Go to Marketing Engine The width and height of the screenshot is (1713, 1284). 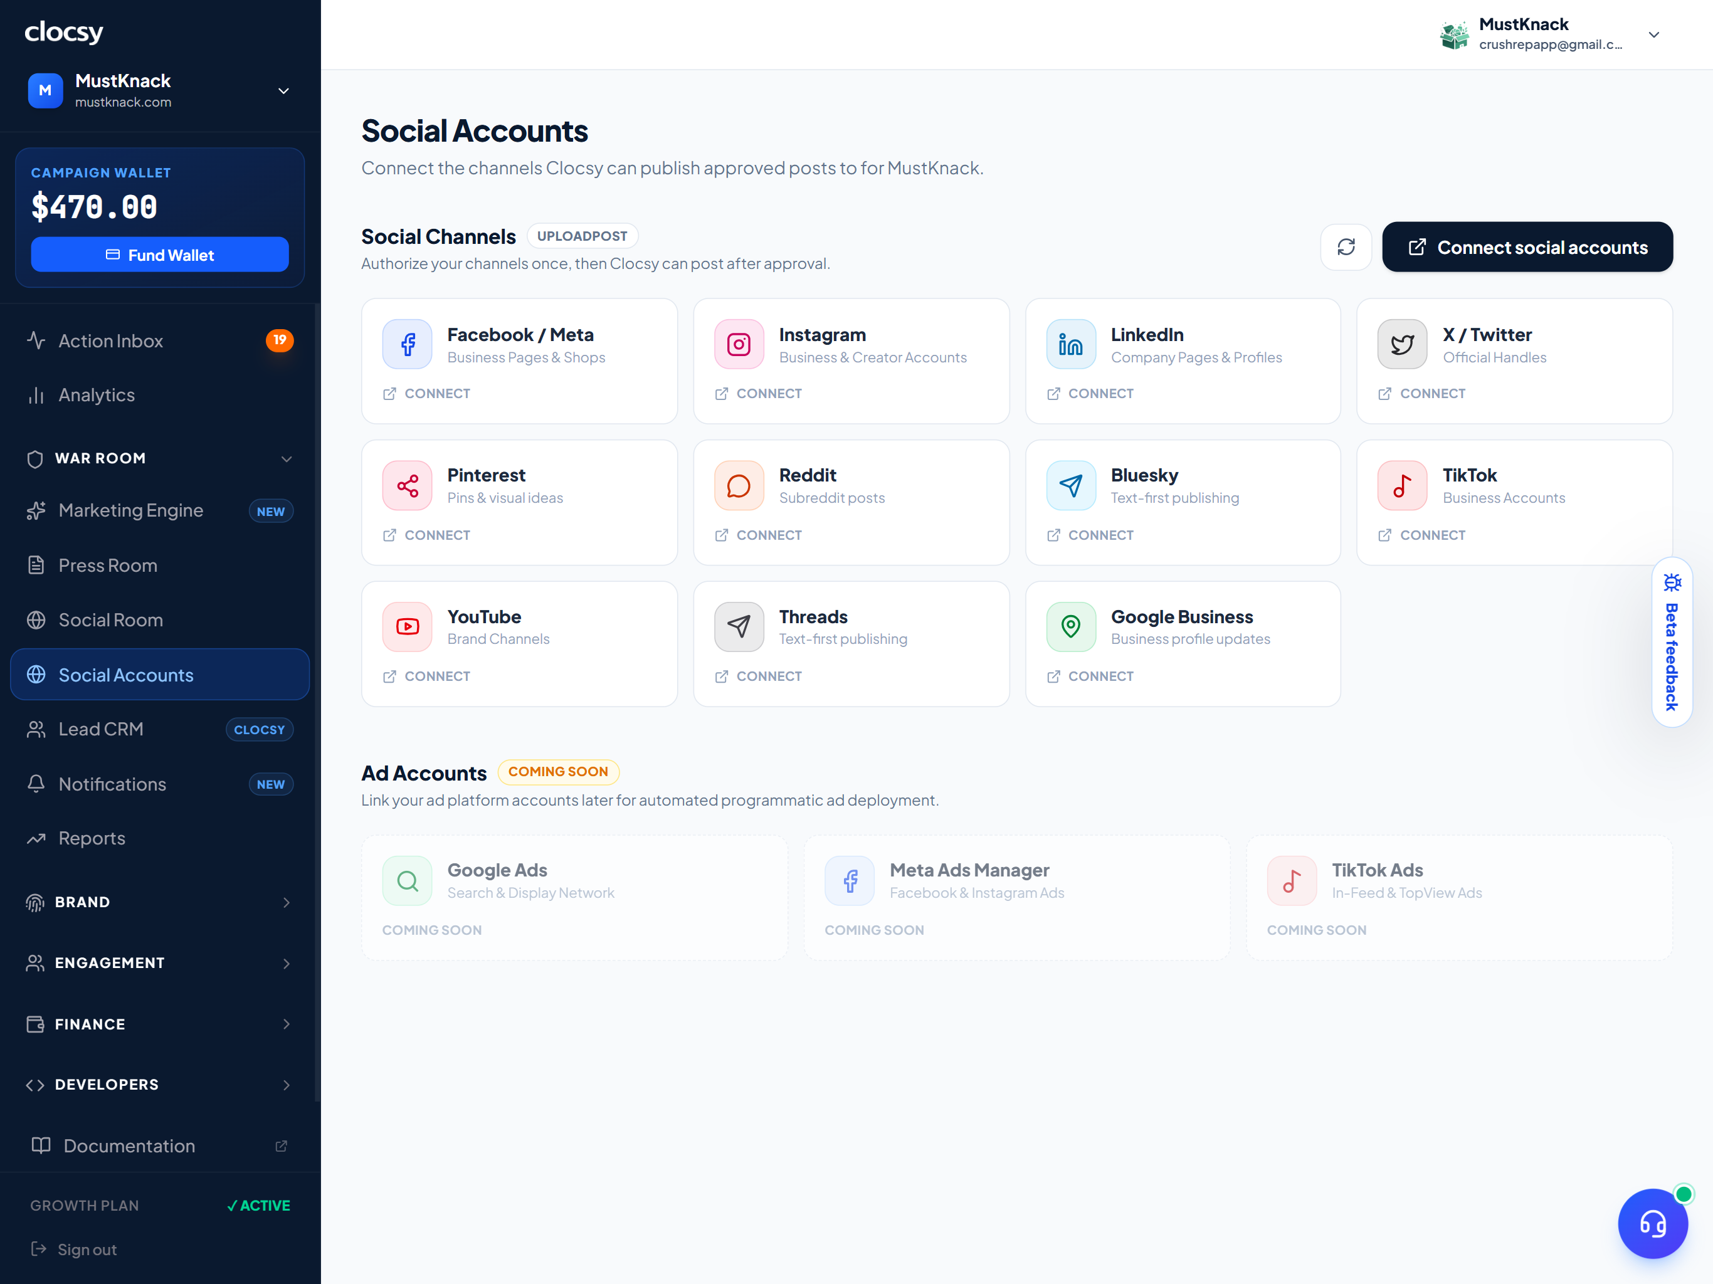(x=159, y=510)
